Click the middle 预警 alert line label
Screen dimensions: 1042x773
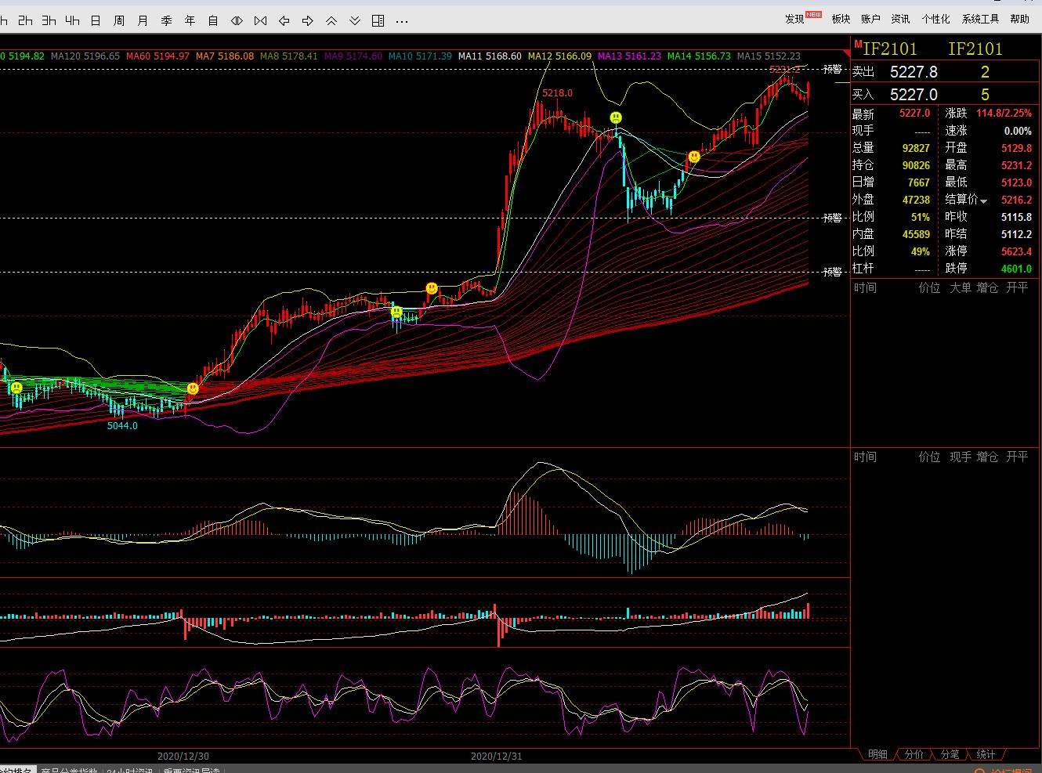[831, 218]
